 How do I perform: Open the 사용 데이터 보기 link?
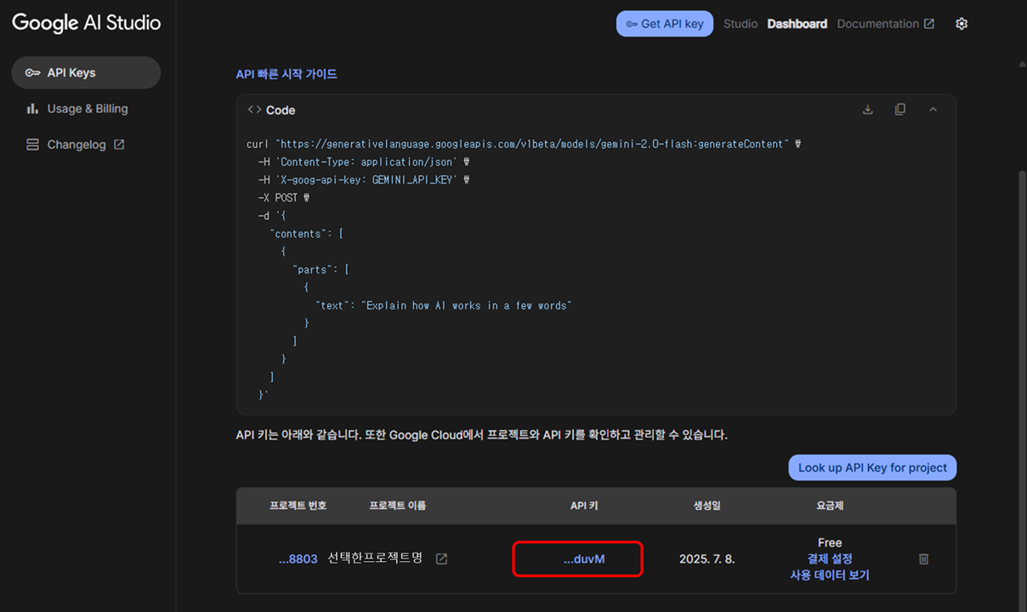coord(830,575)
